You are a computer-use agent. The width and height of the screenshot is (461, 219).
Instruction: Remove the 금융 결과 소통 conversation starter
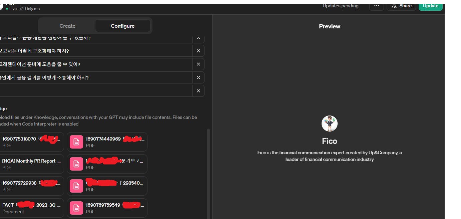[198, 77]
